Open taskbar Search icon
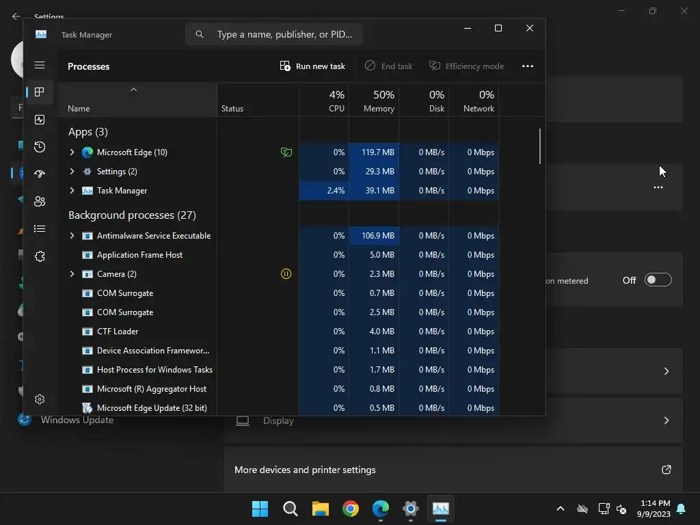This screenshot has height=525, width=700. coord(290,509)
